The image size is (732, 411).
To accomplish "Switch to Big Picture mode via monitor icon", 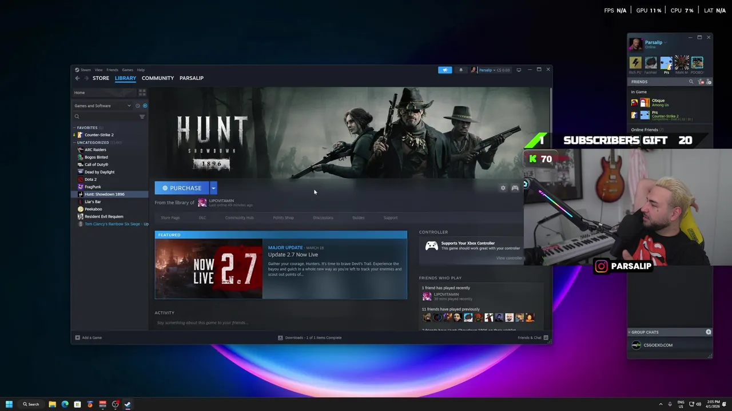I will pyautogui.click(x=519, y=70).
